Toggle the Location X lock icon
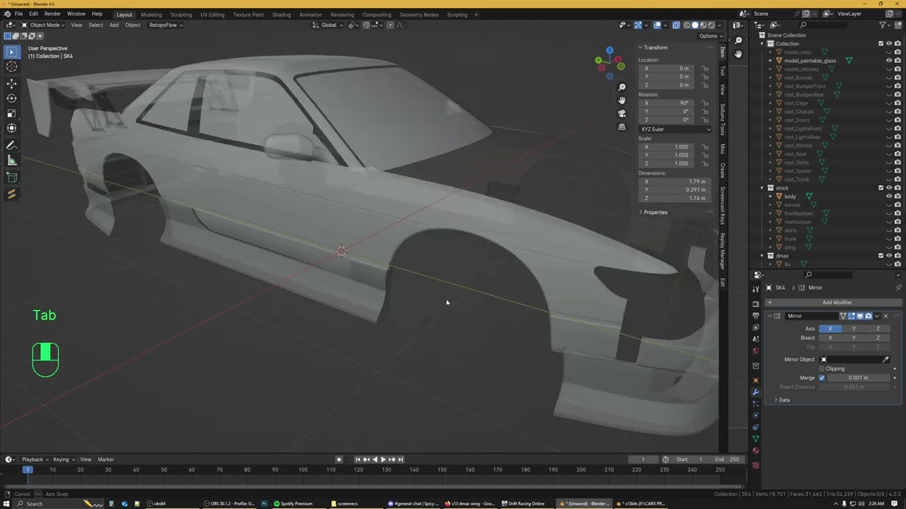This screenshot has height=509, width=906. click(x=705, y=69)
